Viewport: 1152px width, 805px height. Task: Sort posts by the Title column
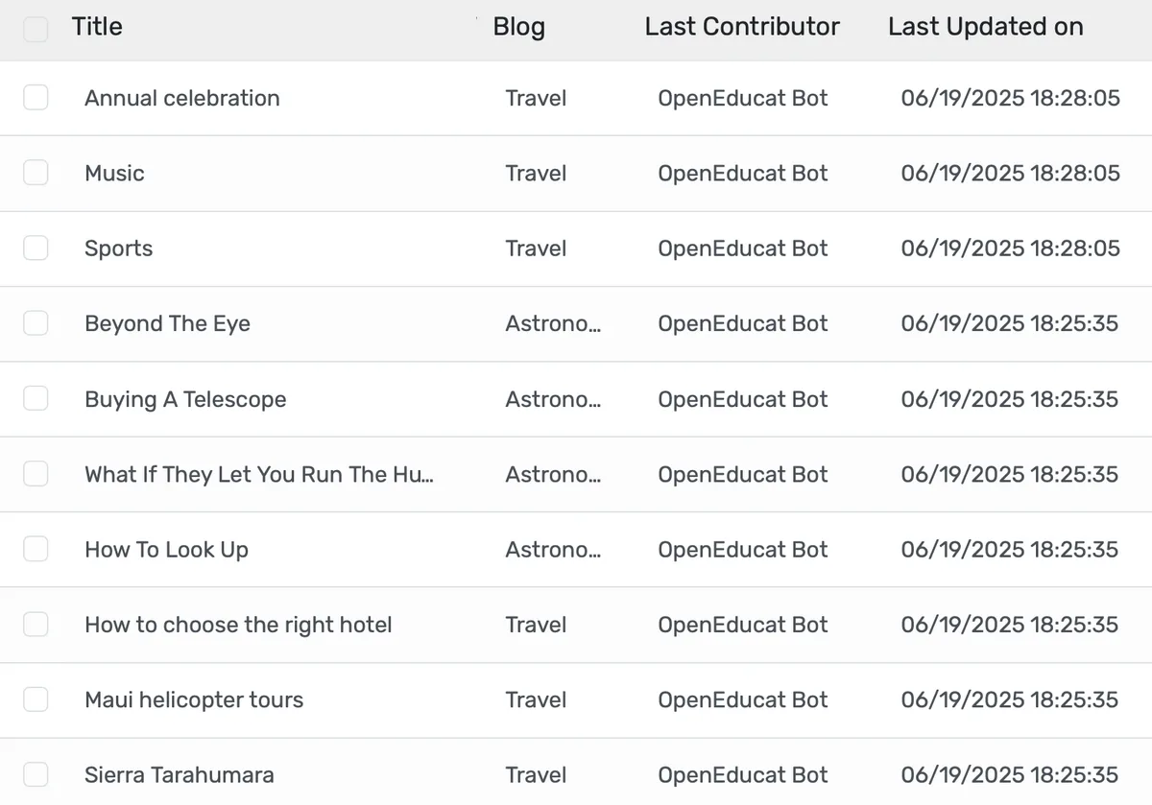[x=96, y=27]
